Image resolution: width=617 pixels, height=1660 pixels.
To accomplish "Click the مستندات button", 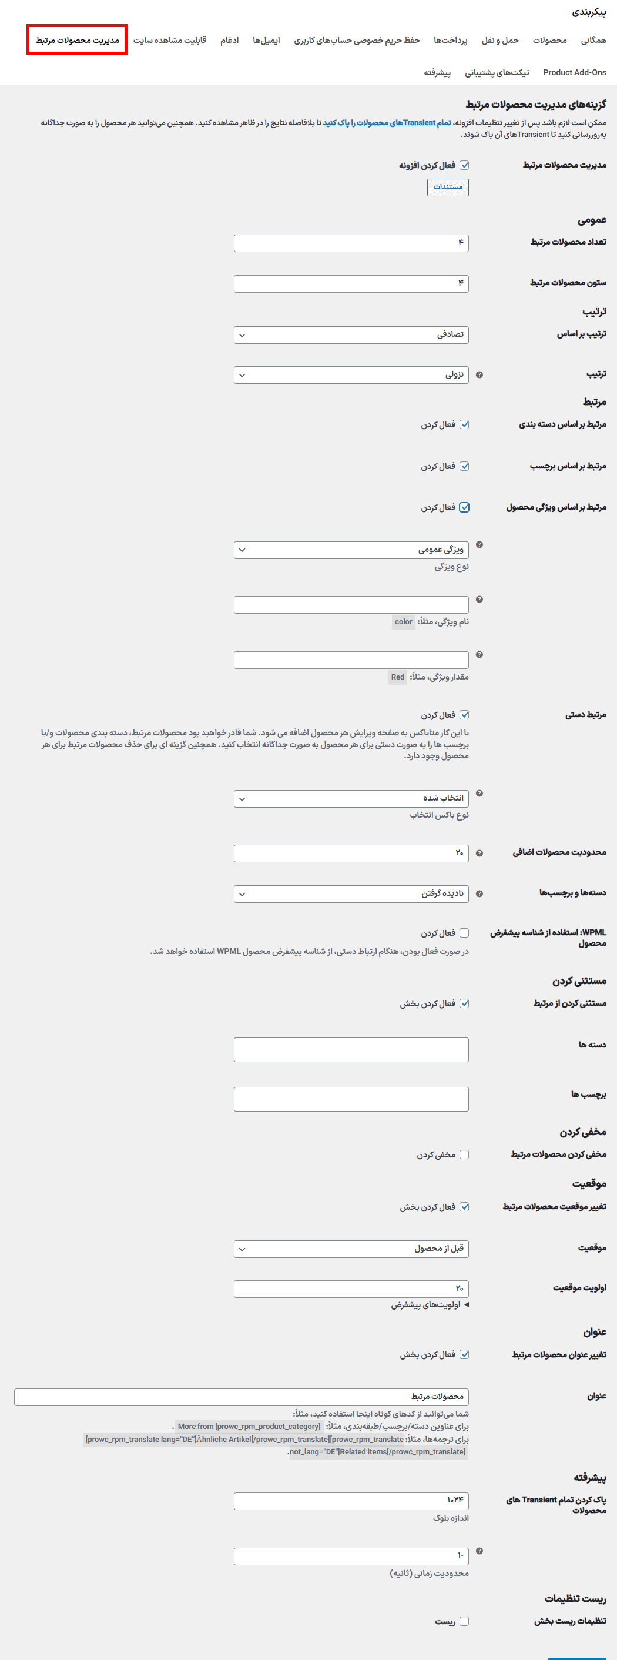I will coord(448,188).
